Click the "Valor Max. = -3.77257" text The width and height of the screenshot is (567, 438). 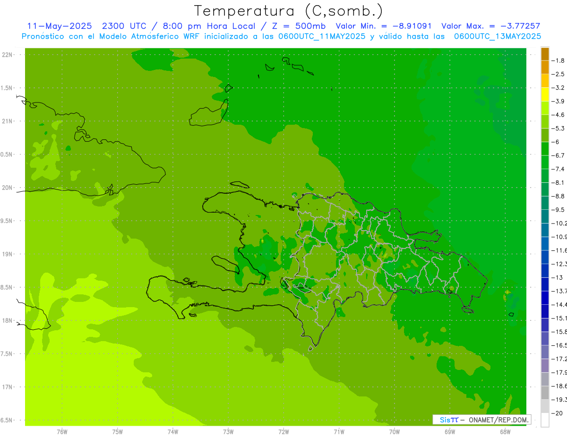pyautogui.click(x=490, y=26)
